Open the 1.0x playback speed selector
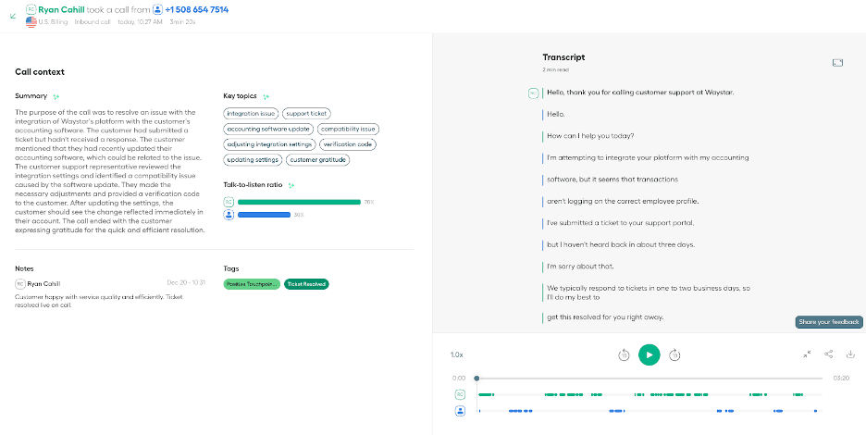The height and width of the screenshot is (435, 866). tap(456, 354)
